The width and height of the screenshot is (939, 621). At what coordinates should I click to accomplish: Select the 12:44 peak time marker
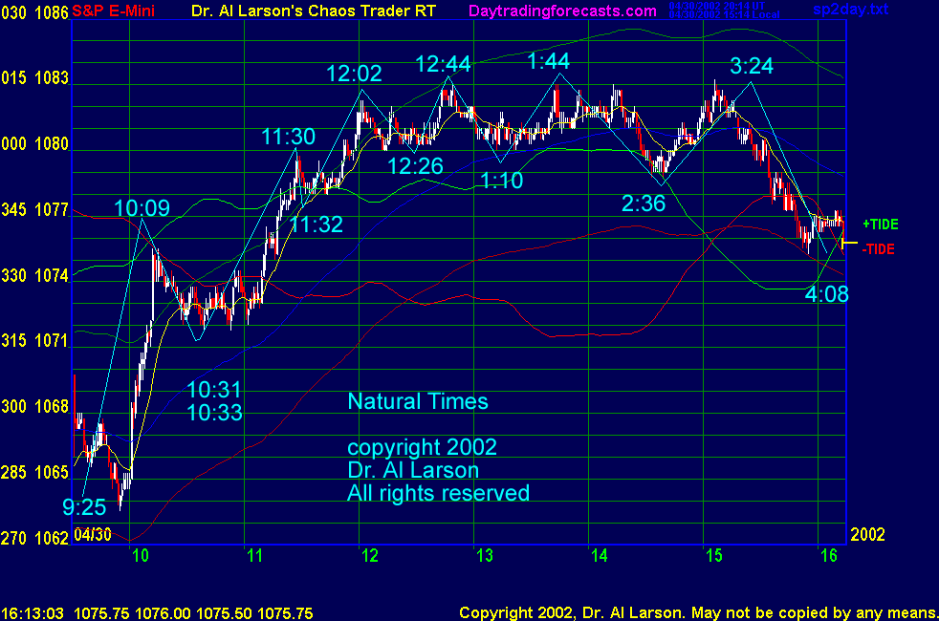tap(445, 64)
